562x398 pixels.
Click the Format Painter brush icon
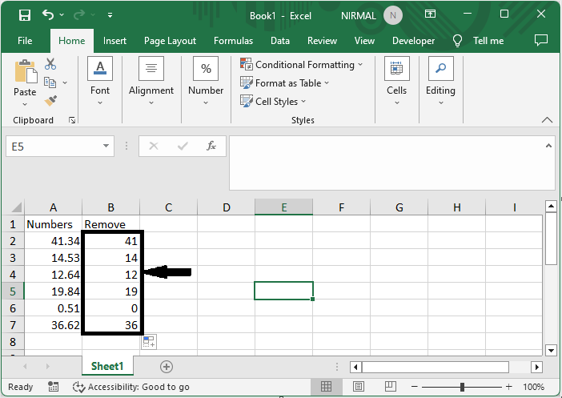50,101
